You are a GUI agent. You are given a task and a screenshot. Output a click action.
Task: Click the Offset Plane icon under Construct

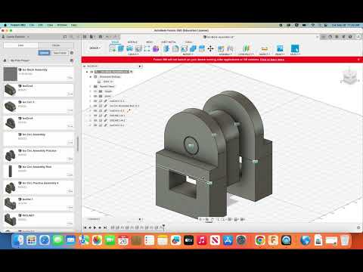(x=246, y=48)
